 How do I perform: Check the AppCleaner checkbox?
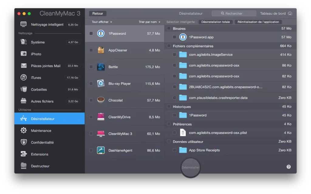click(x=91, y=50)
